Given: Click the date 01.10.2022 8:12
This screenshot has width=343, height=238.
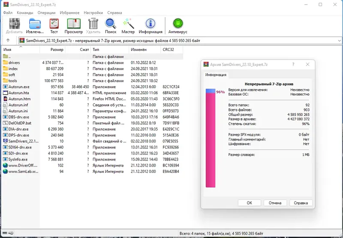Looking at the screenshot, I should (x=143, y=62).
